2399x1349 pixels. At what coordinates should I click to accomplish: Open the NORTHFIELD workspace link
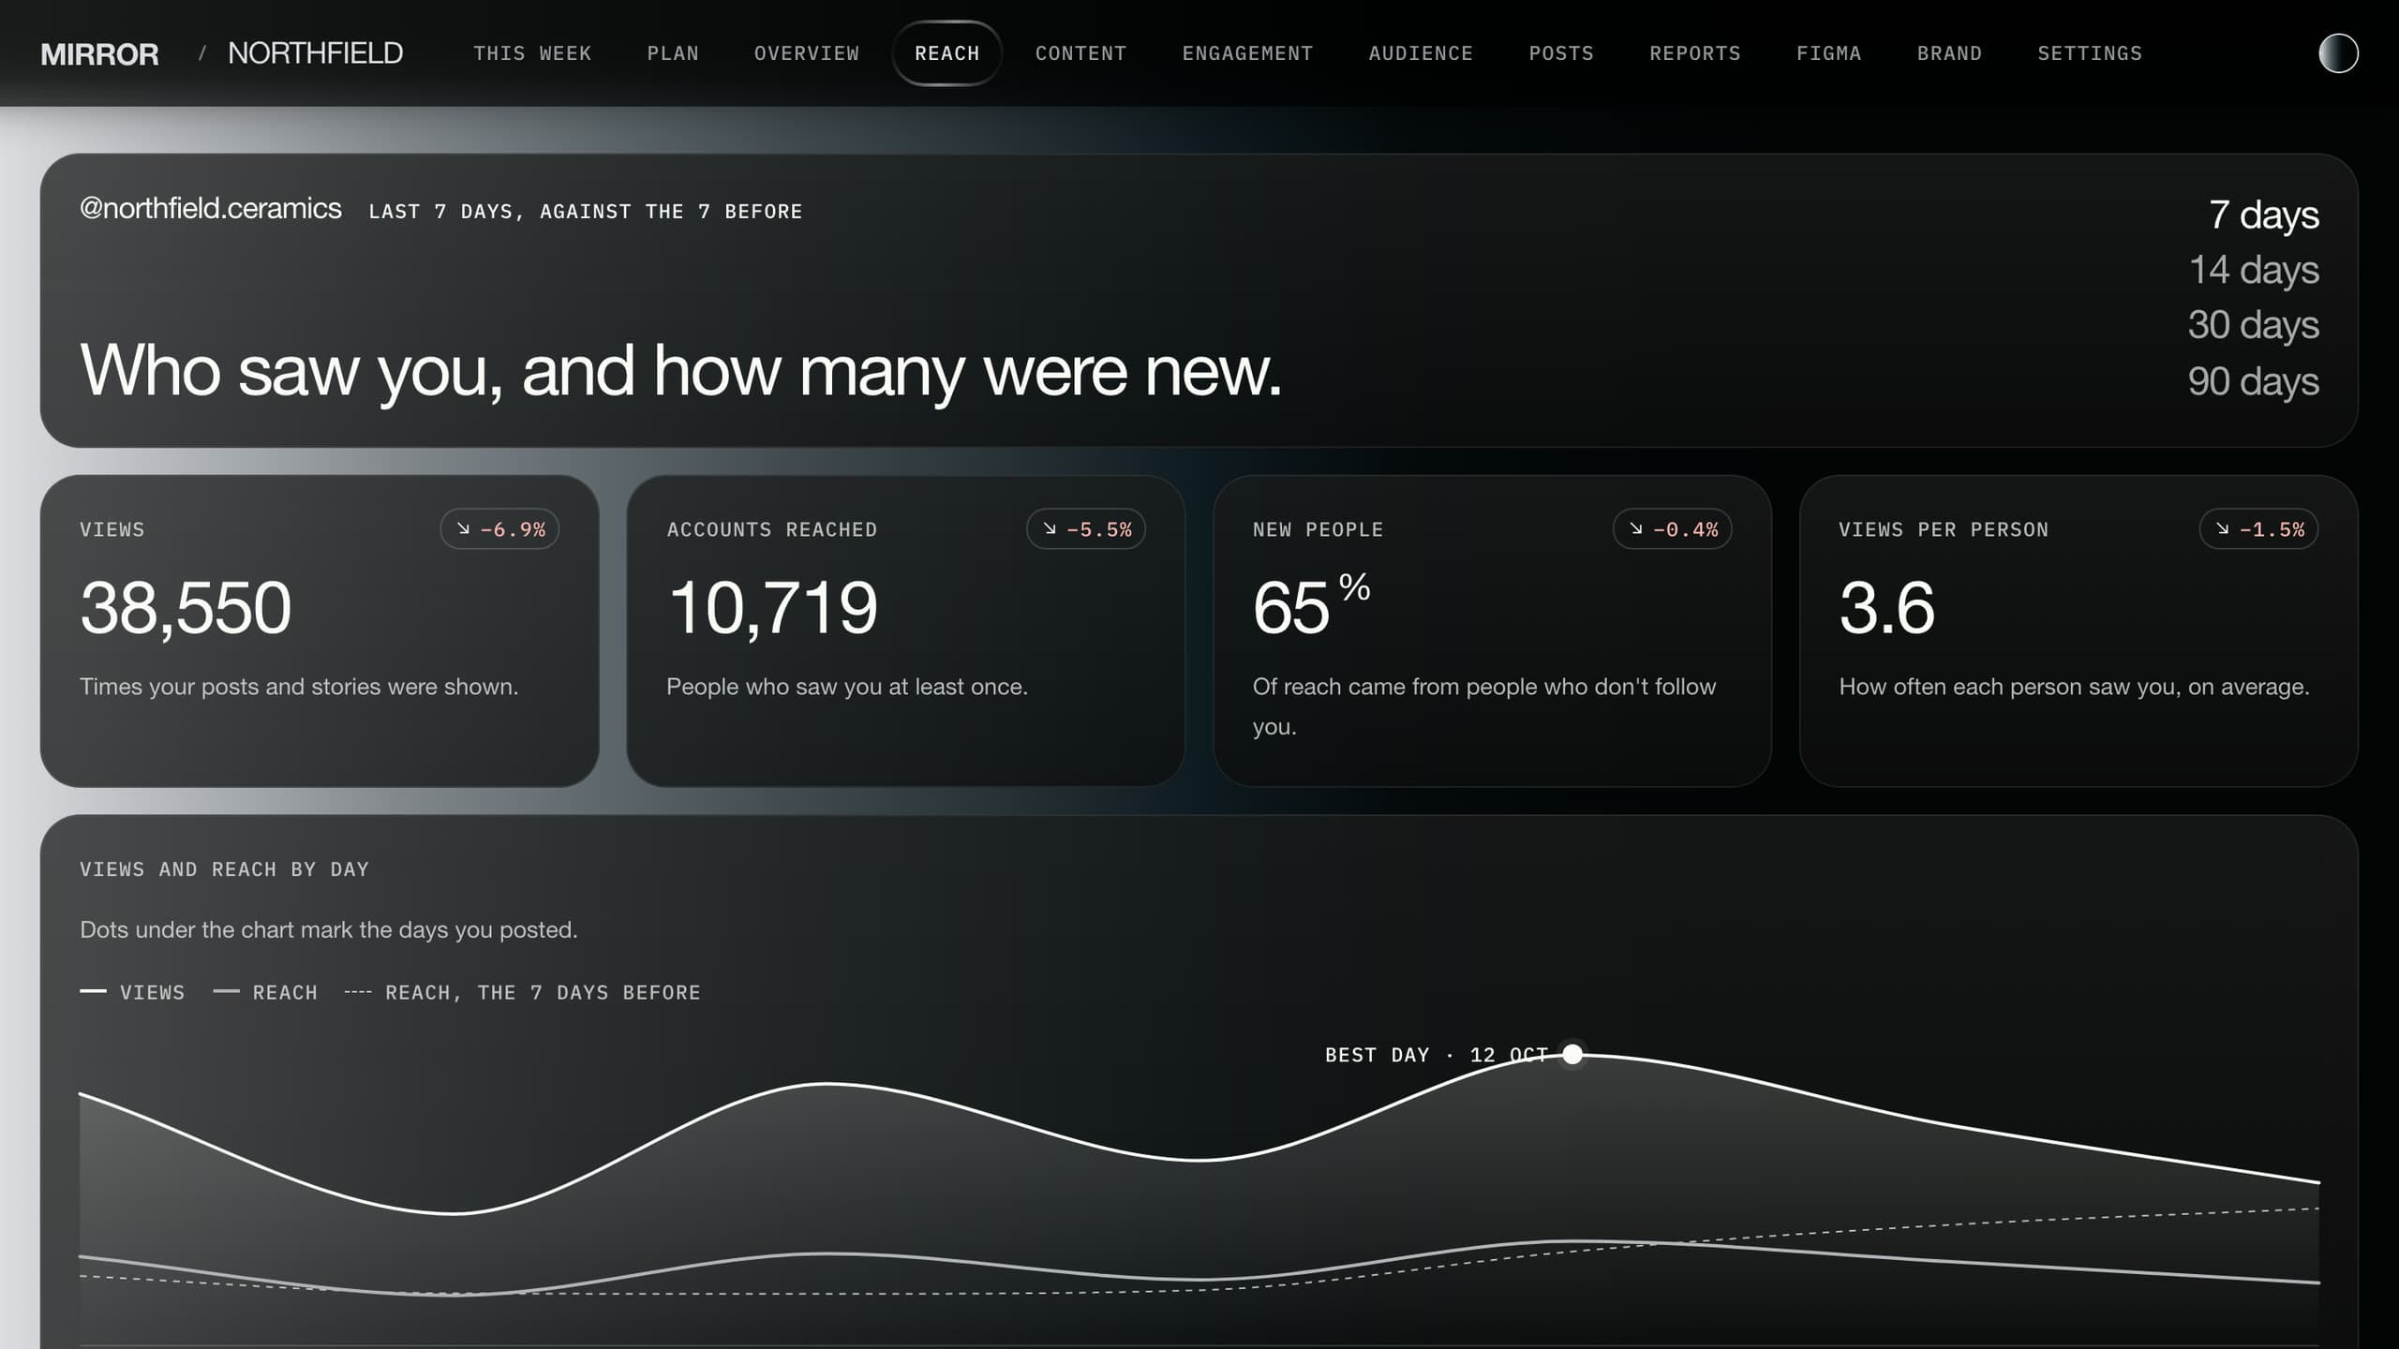click(315, 53)
